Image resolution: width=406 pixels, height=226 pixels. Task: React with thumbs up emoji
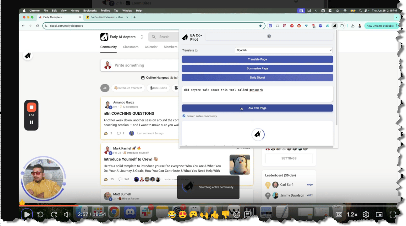tap(215, 215)
